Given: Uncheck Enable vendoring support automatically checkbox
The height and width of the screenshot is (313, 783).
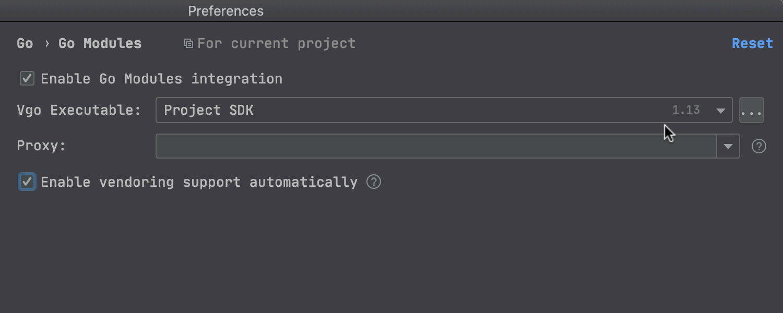Looking at the screenshot, I should coord(27,182).
